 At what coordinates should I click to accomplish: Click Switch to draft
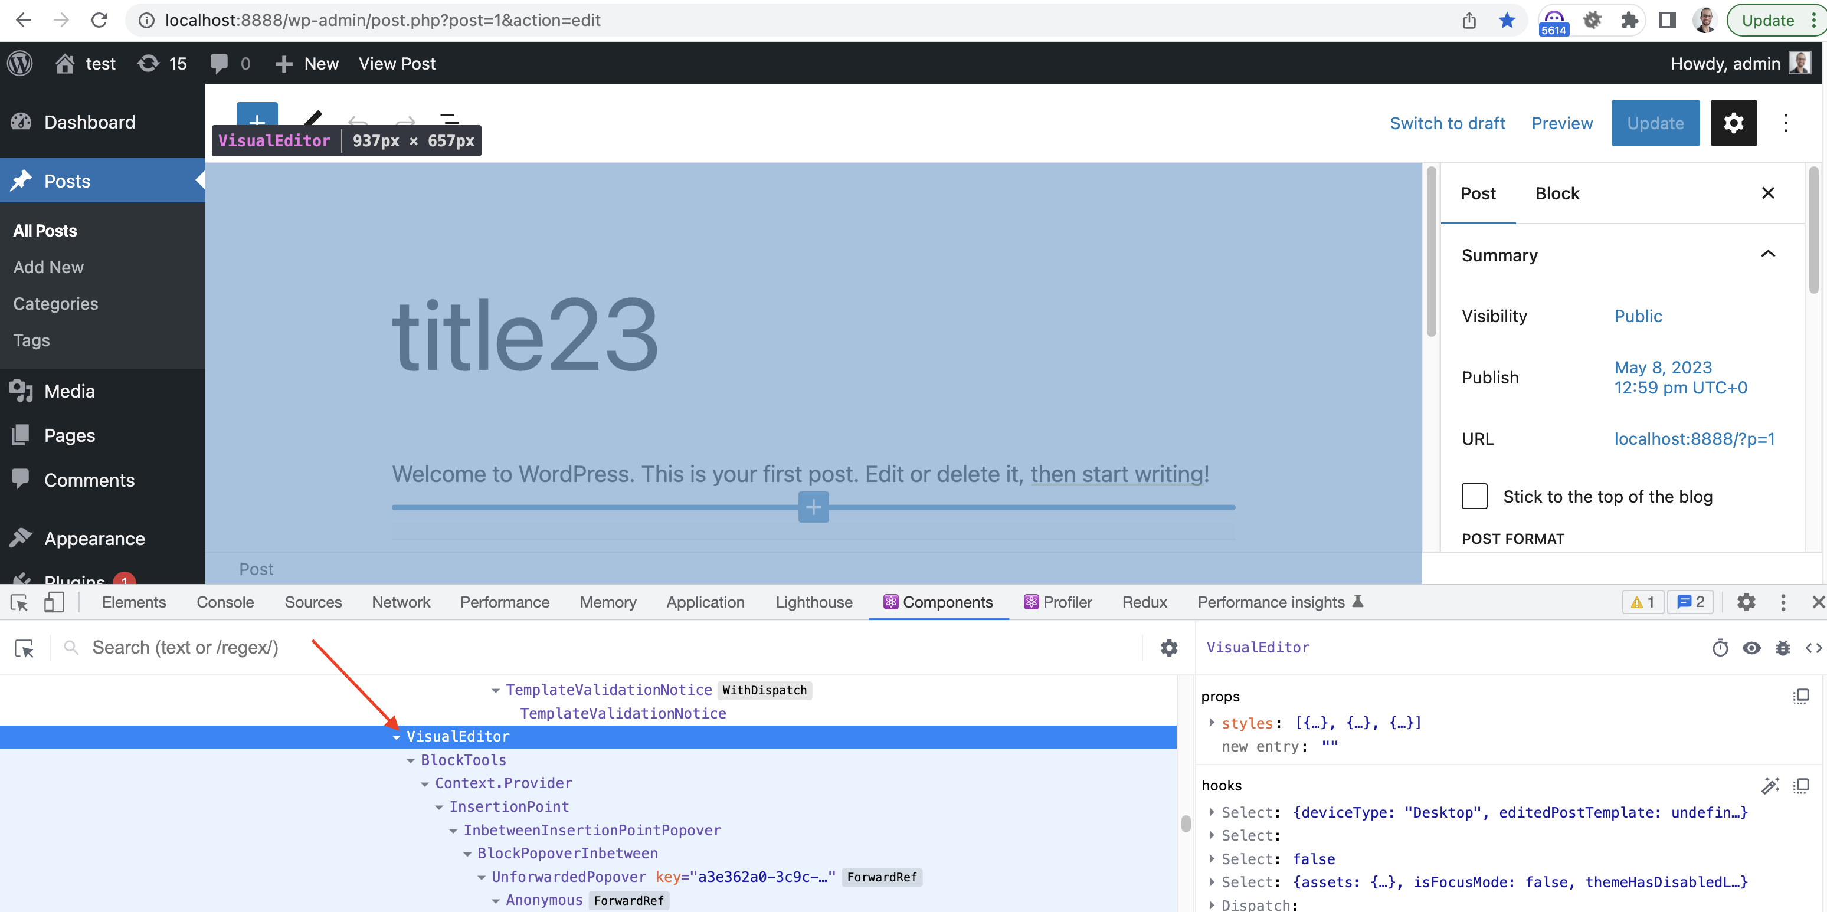[1447, 123]
